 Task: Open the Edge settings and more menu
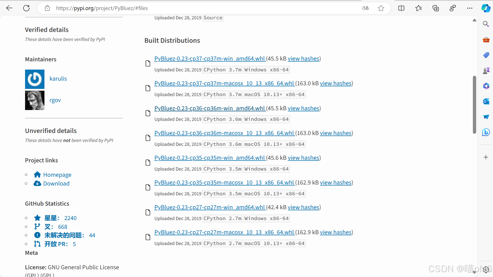point(470,8)
